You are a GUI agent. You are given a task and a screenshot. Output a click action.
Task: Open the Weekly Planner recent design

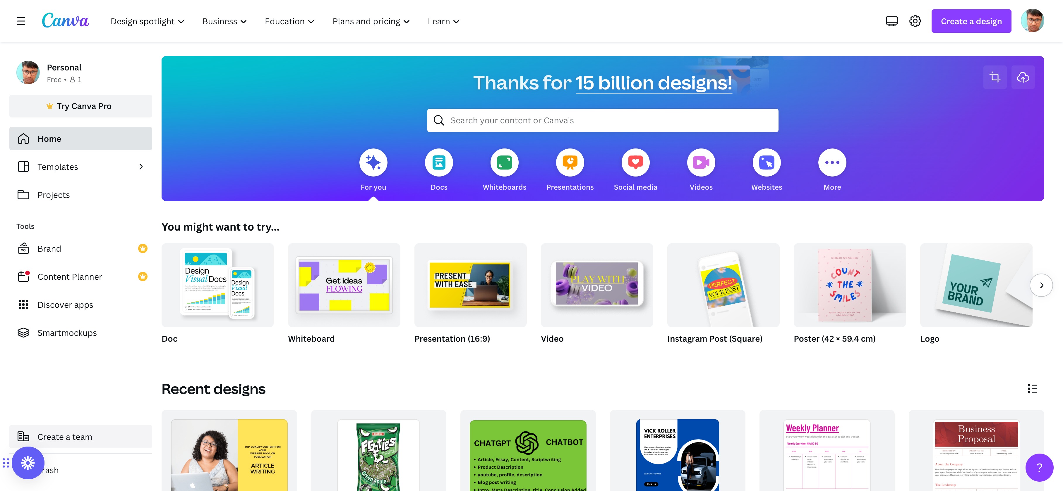tap(827, 451)
